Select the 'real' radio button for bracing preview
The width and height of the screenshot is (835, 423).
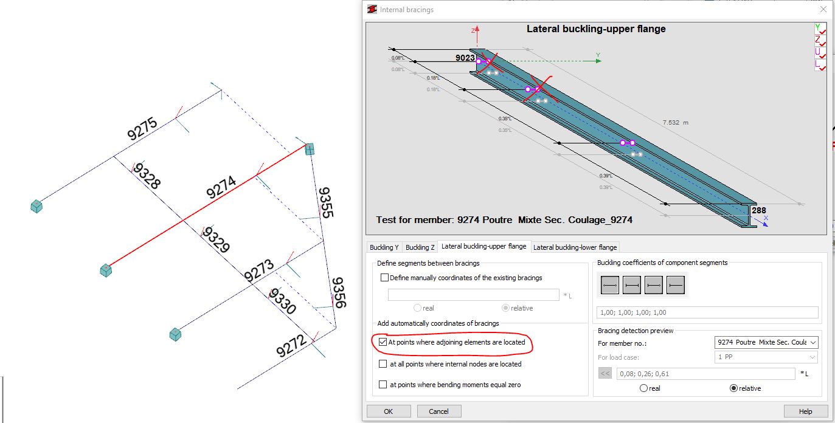645,388
